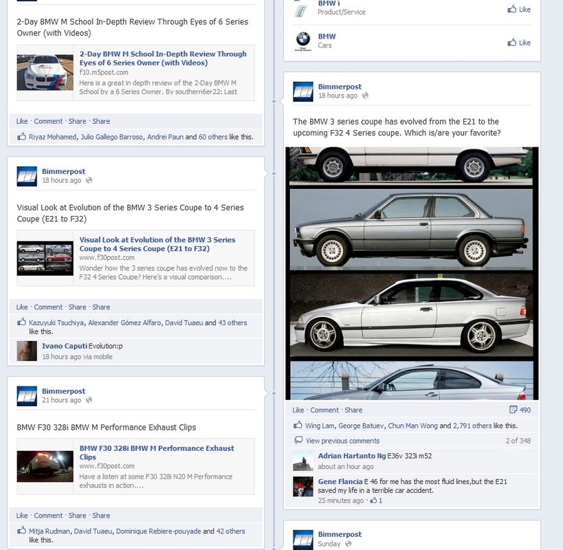Click Share under the F30 exhaust post
The height and width of the screenshot is (550, 563).
click(x=78, y=515)
